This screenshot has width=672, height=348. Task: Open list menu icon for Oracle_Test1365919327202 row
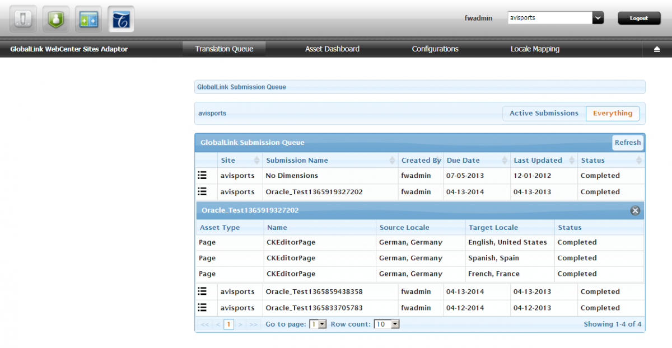[x=202, y=192]
